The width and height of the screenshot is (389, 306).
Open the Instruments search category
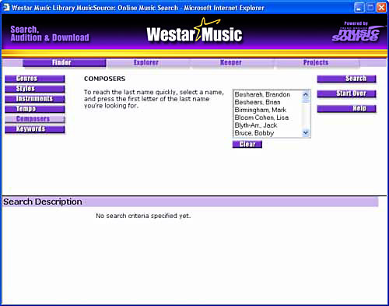pos(35,99)
